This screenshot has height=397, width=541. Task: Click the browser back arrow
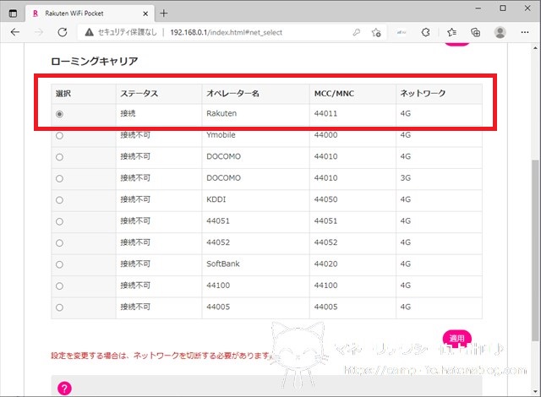(15, 32)
